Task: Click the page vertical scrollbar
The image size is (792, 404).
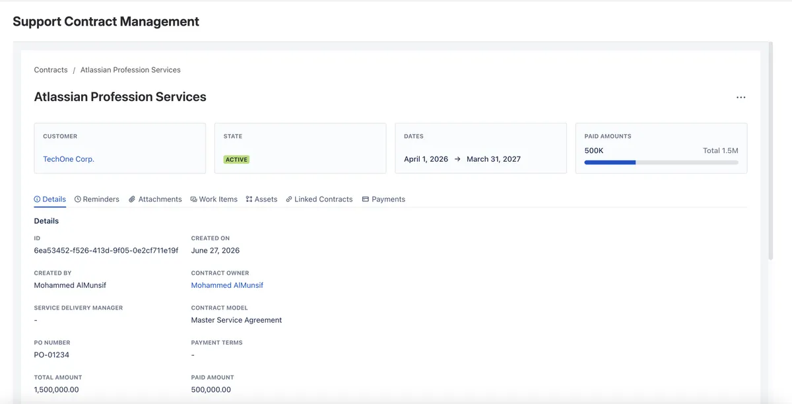Action: [770, 152]
